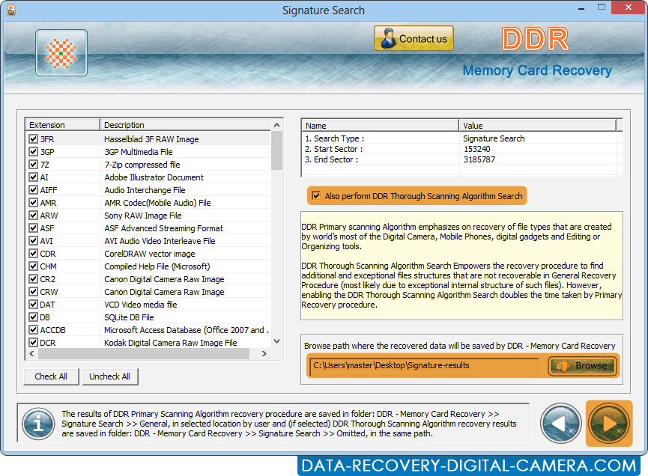Disable DDR Thorough Scanning Algorithm Search checkbox
Image resolution: width=648 pixels, height=476 pixels.
316,195
